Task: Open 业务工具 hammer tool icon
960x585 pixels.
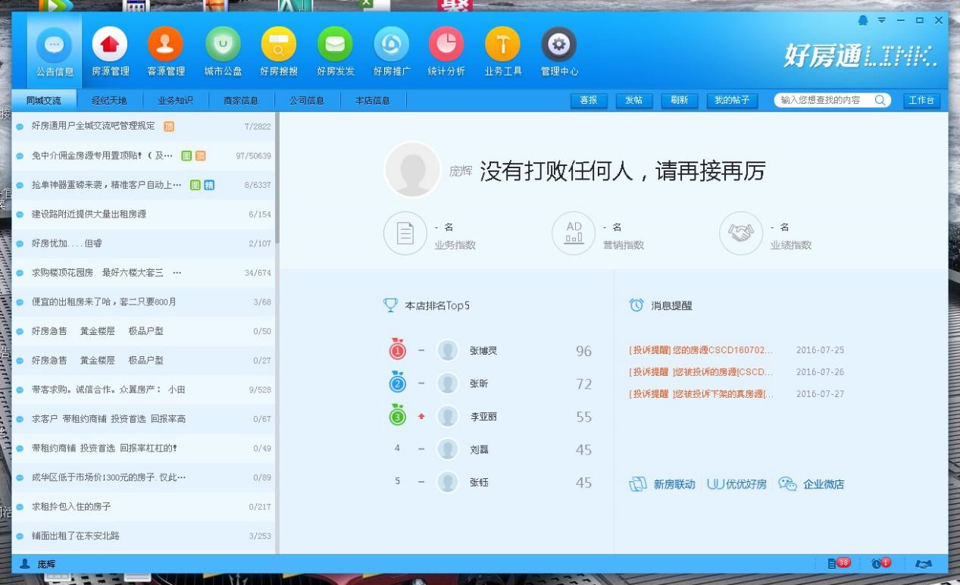Action: pyautogui.click(x=503, y=45)
